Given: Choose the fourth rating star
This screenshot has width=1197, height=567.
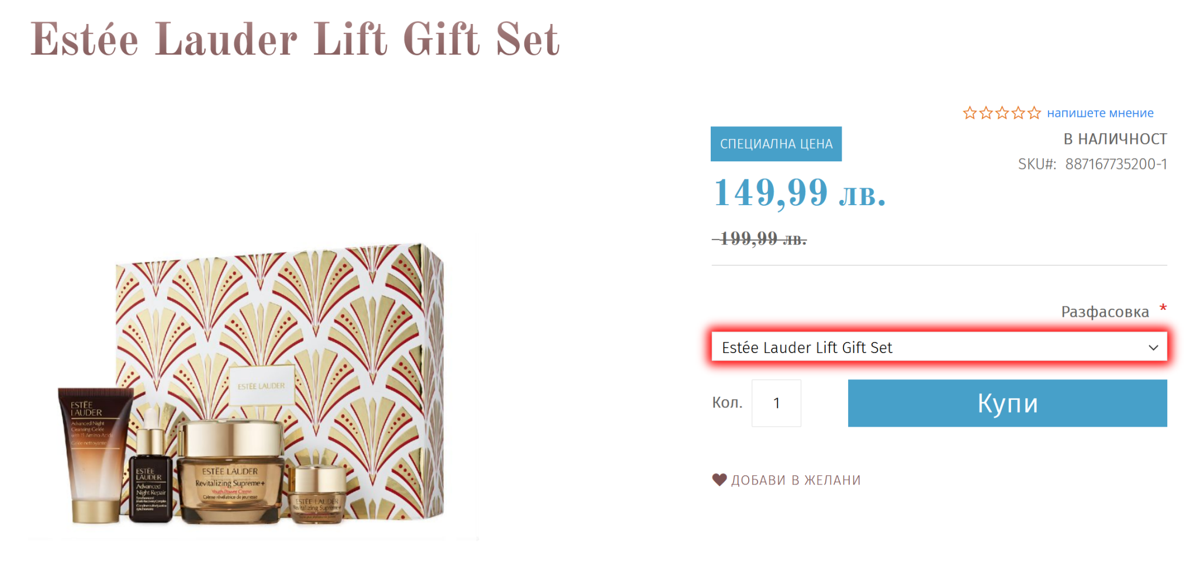Looking at the screenshot, I should tap(1018, 113).
